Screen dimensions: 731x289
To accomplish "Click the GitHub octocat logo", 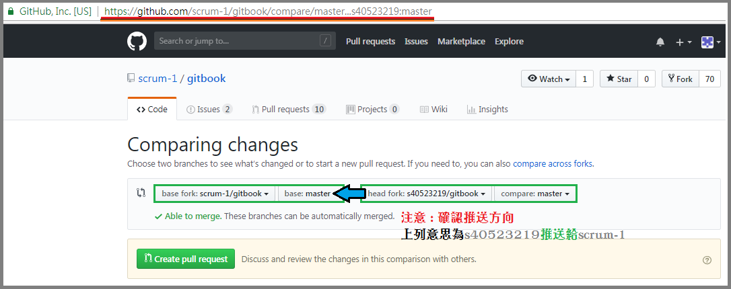I will pyautogui.click(x=137, y=42).
